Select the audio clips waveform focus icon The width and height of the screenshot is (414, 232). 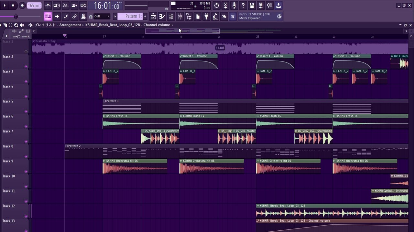coord(14,31)
